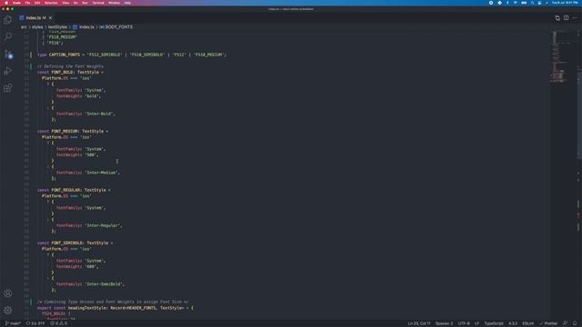Close the index.ts editor tab
This screenshot has height=327, width=582.
tap(51, 18)
